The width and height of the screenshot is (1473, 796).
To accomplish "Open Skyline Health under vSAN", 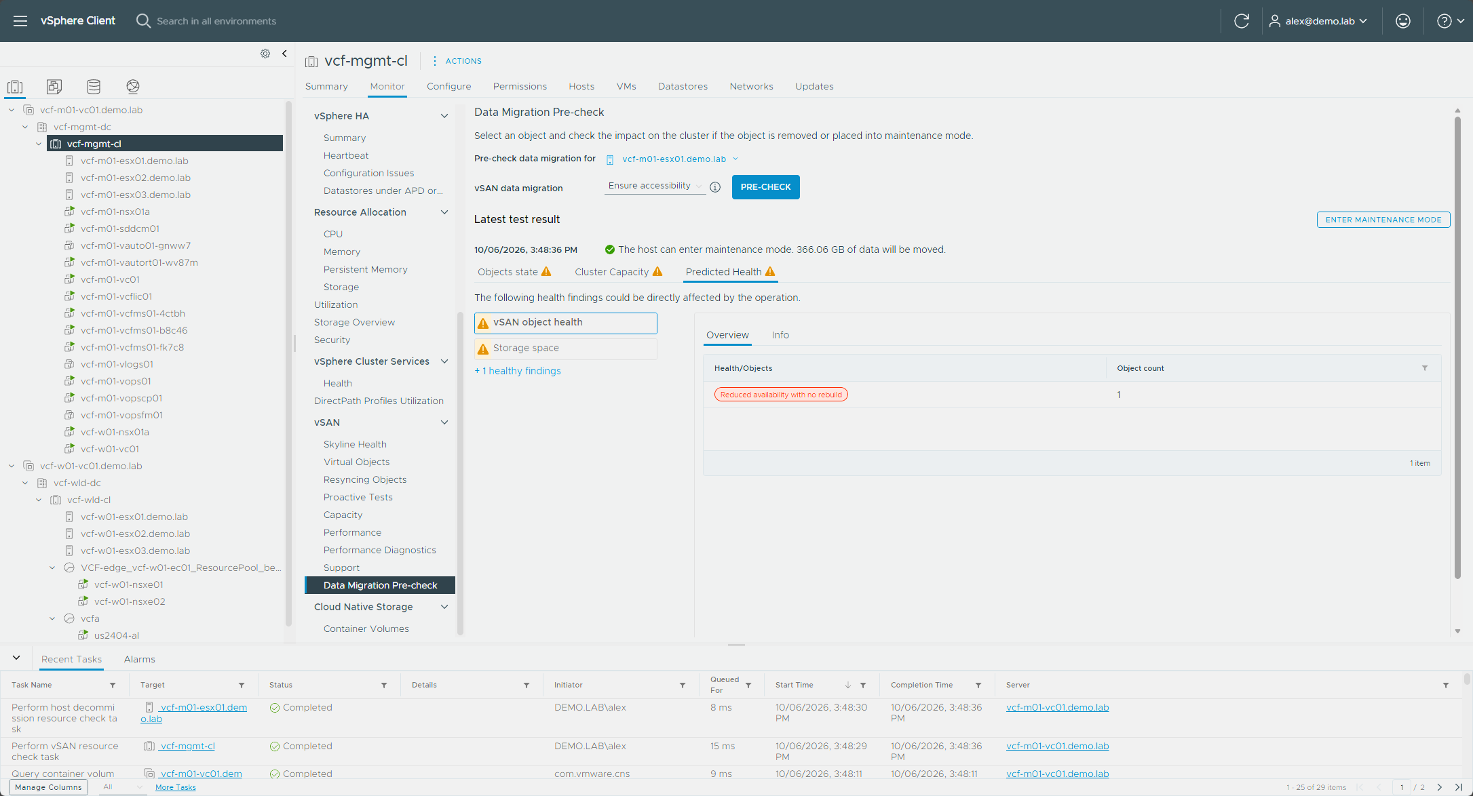I will 355,444.
